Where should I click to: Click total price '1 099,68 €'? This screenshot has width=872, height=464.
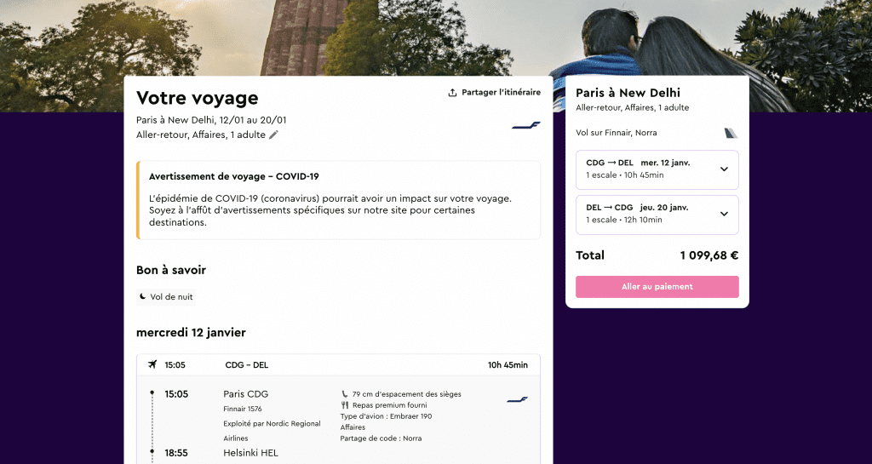709,255
